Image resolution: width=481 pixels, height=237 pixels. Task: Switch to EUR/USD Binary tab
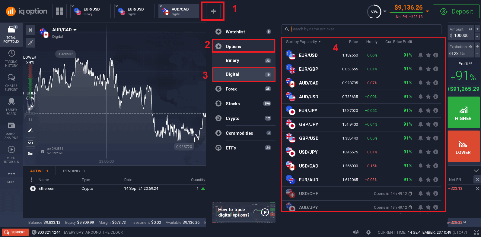tap(90, 11)
